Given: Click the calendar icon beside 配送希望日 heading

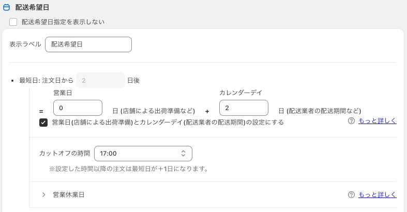Looking at the screenshot, I should (7, 8).
